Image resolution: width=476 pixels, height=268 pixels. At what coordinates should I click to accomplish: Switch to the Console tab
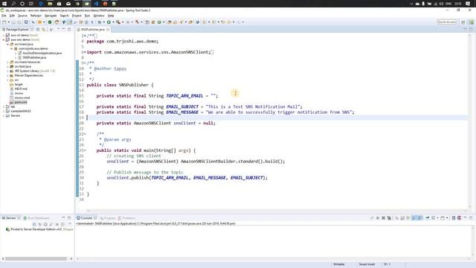86,218
